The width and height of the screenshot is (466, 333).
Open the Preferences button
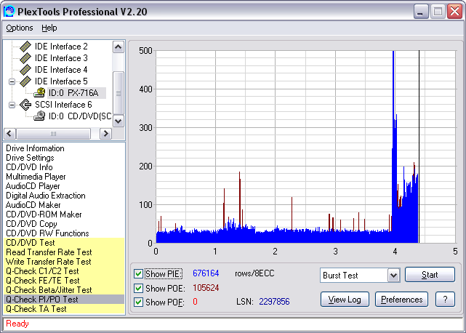[401, 300]
